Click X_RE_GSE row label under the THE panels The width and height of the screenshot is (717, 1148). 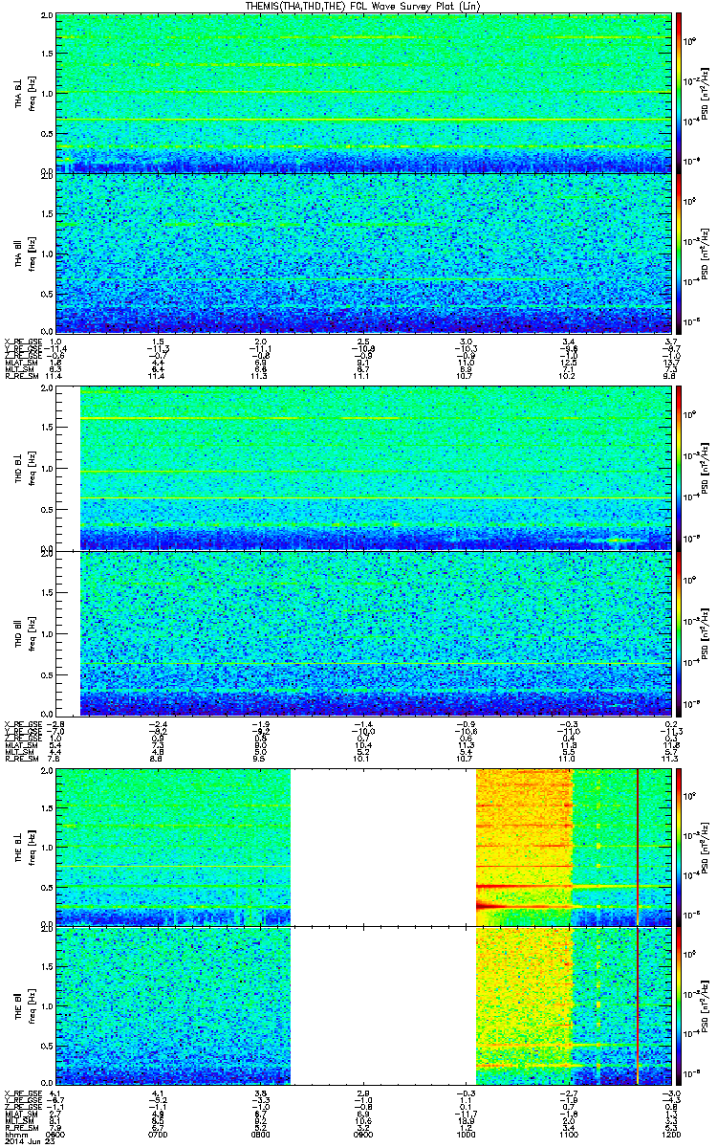click(x=24, y=1093)
